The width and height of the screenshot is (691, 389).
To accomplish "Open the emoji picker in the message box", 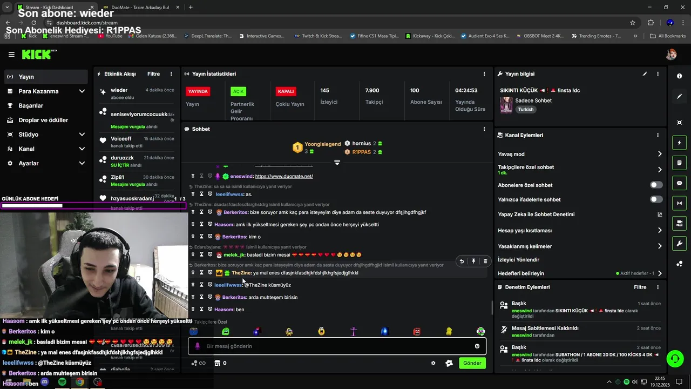I will 477,346.
